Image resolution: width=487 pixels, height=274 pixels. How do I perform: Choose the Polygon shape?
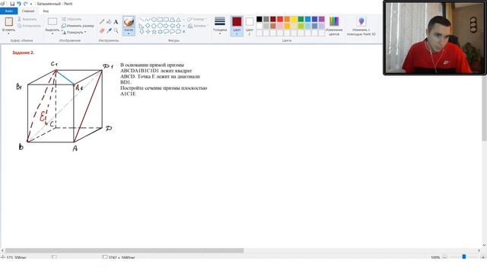coord(173,19)
